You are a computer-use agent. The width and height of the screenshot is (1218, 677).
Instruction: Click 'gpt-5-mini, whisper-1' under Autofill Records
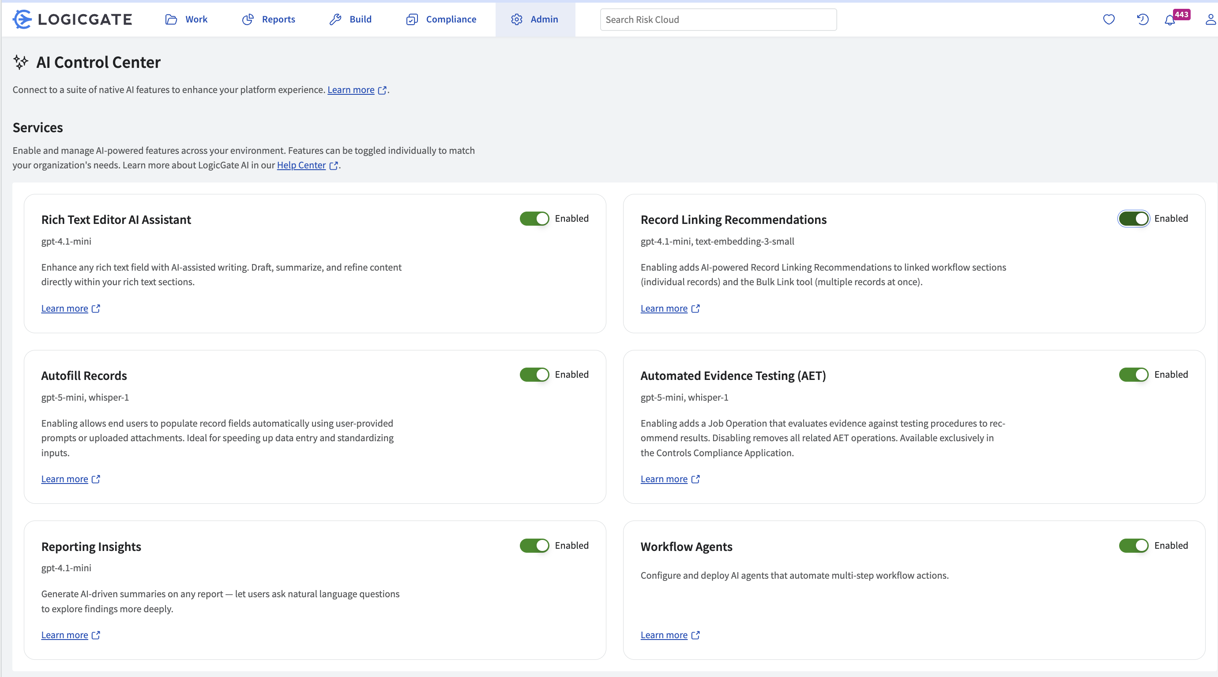pos(85,398)
